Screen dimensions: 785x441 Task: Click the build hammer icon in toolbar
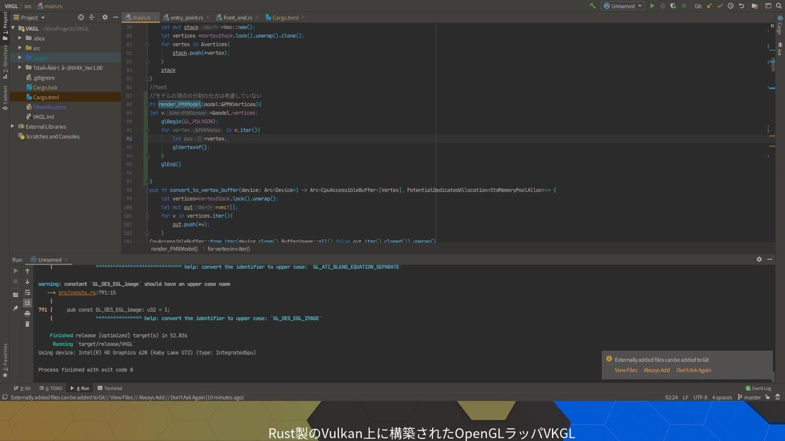coord(592,6)
